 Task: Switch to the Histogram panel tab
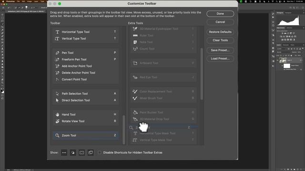tap(280, 13)
